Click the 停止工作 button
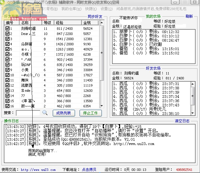This screenshot has height=173, width=200. pyautogui.click(x=91, y=113)
